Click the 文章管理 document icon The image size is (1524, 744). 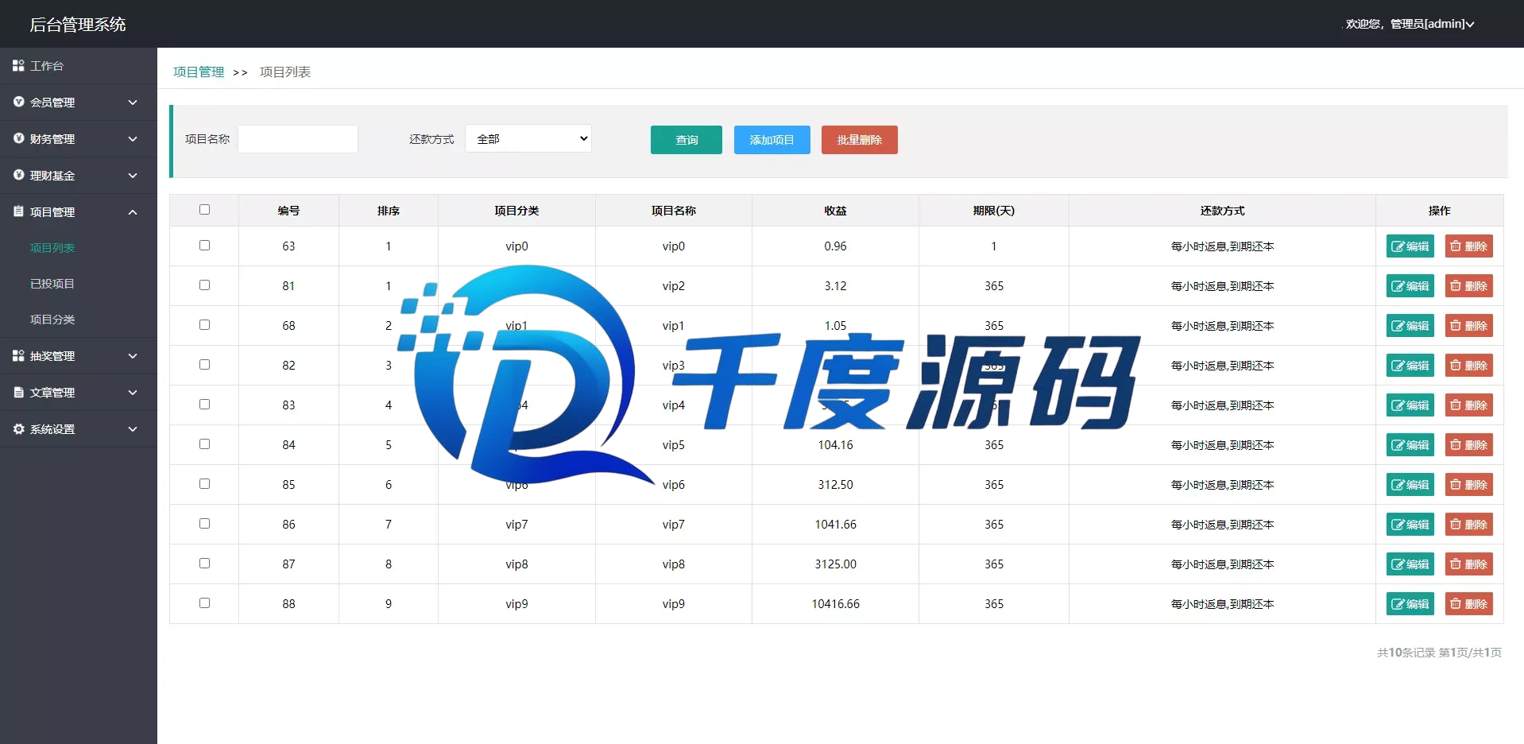[18, 392]
